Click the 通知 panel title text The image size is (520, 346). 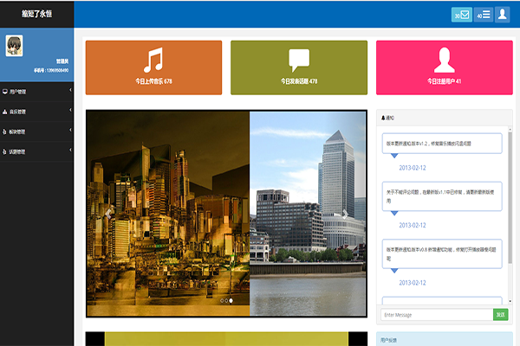pyautogui.click(x=390, y=118)
